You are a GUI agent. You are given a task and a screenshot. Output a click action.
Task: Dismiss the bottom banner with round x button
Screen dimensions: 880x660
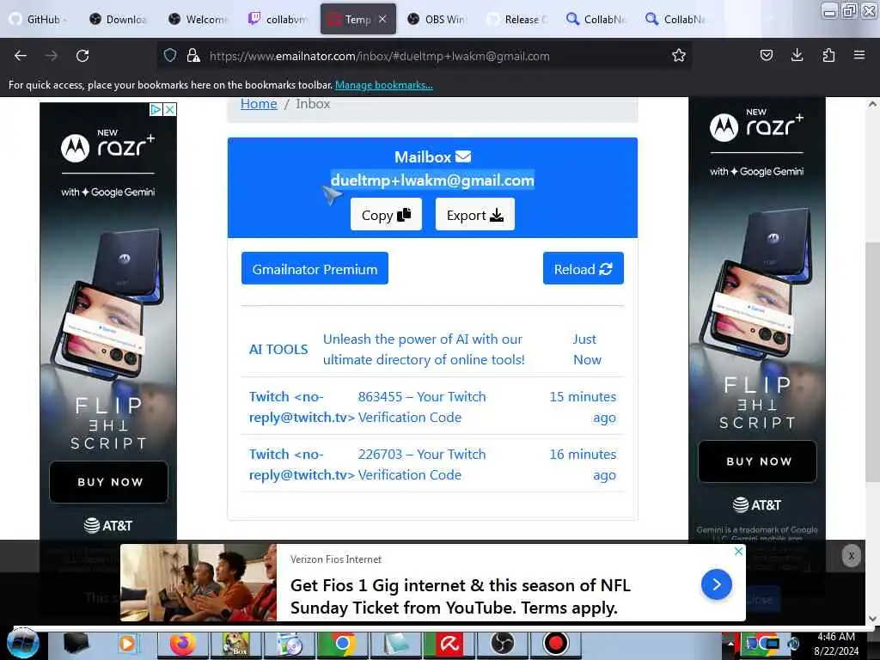[851, 556]
